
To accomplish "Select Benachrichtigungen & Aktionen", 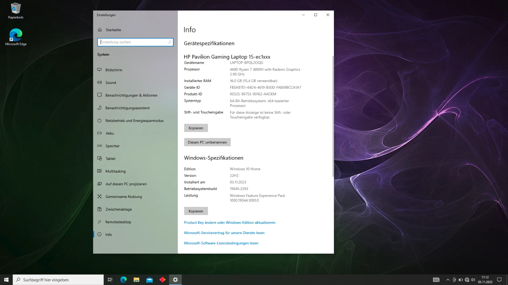I will 131,95.
